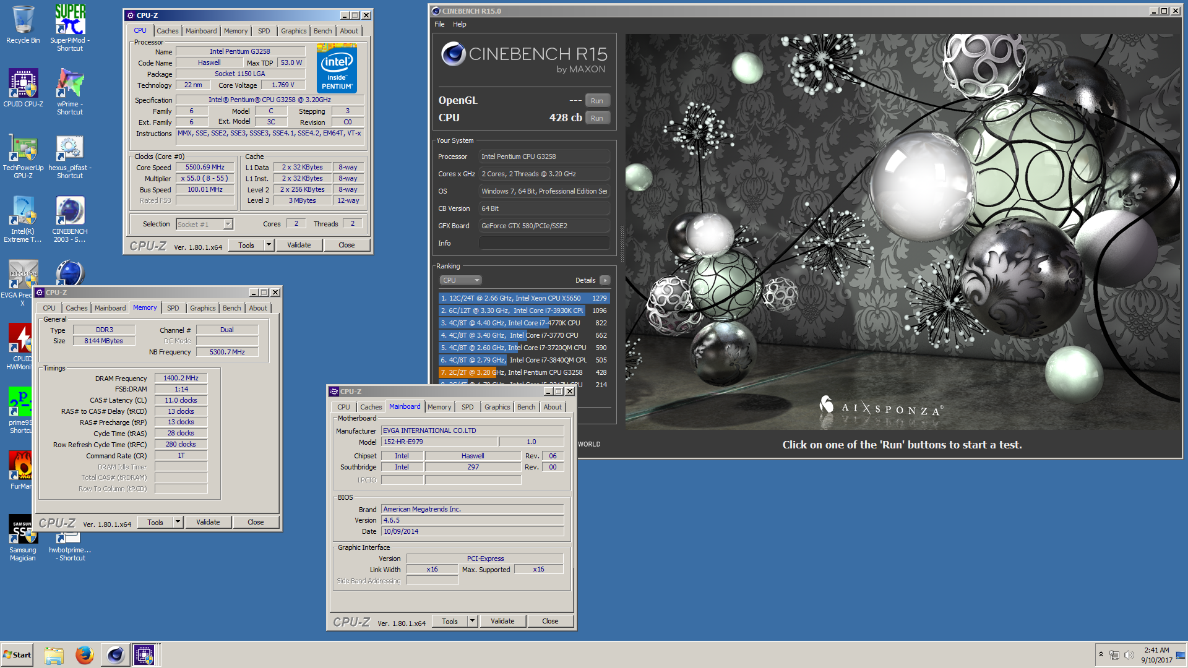This screenshot has width=1188, height=668.
Task: Click CPU score 428 cb value
Action: (566, 118)
